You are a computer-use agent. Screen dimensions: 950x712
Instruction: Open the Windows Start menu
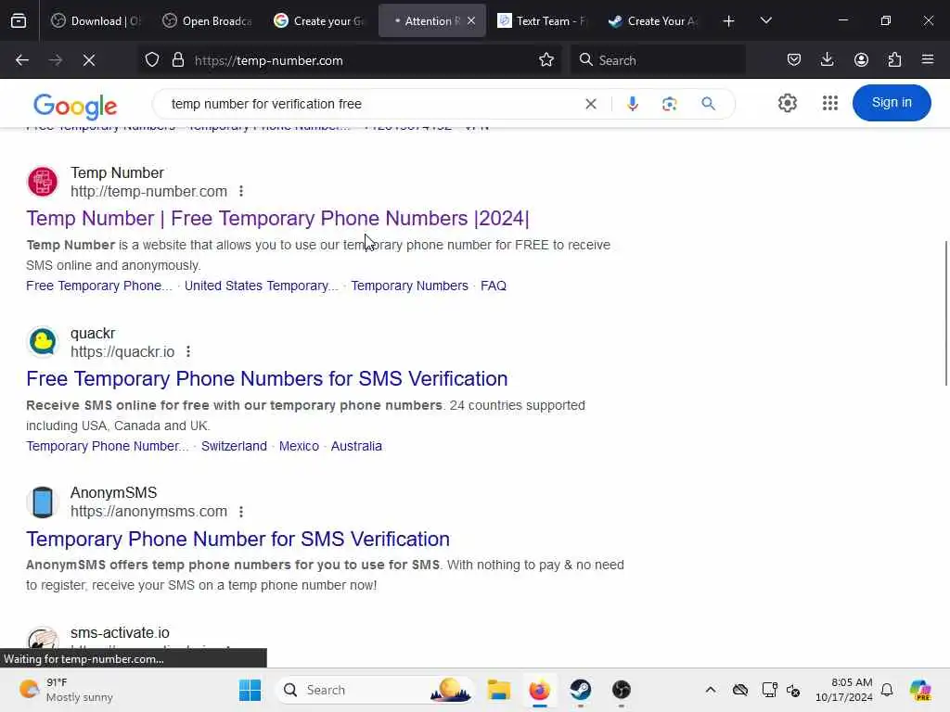click(x=250, y=690)
